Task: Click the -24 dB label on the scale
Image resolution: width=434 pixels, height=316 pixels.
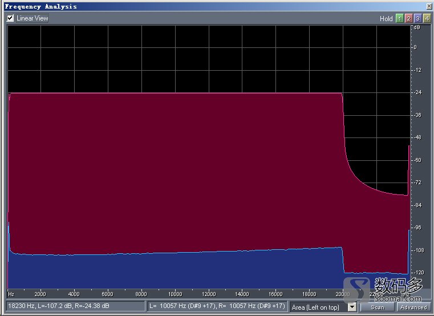Action: click(417, 92)
